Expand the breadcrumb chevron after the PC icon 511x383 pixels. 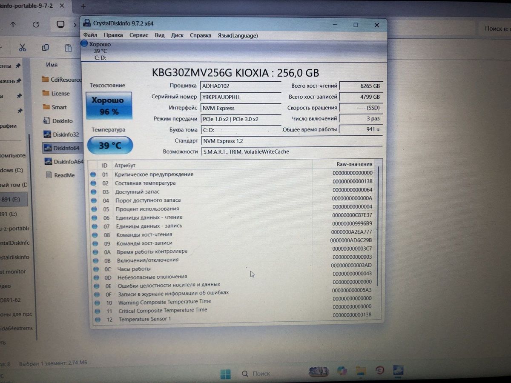[75, 25]
